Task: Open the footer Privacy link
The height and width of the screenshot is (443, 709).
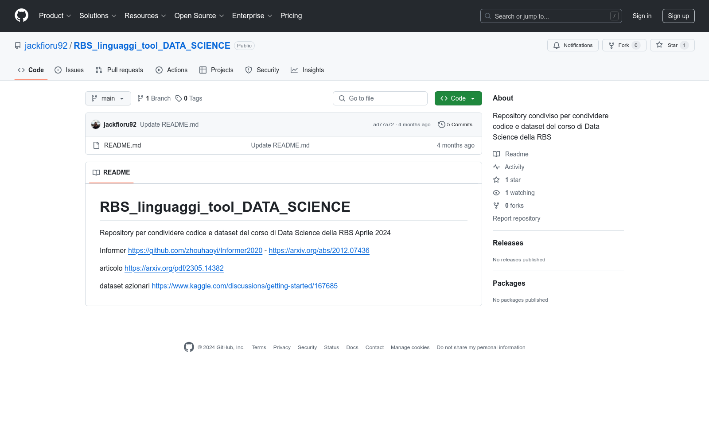Action: coord(282,347)
